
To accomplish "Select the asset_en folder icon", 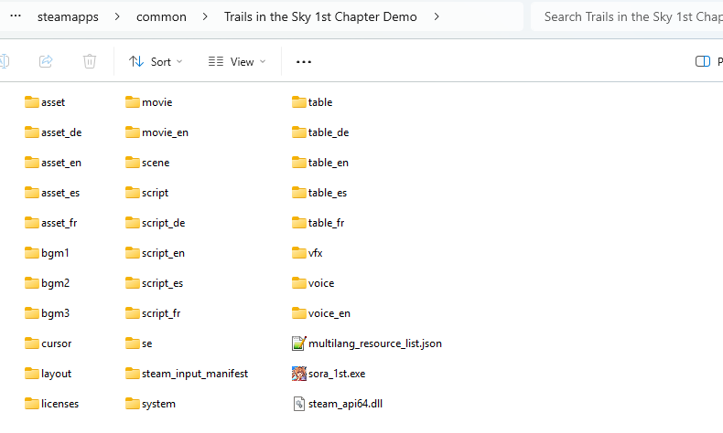I will tap(31, 162).
